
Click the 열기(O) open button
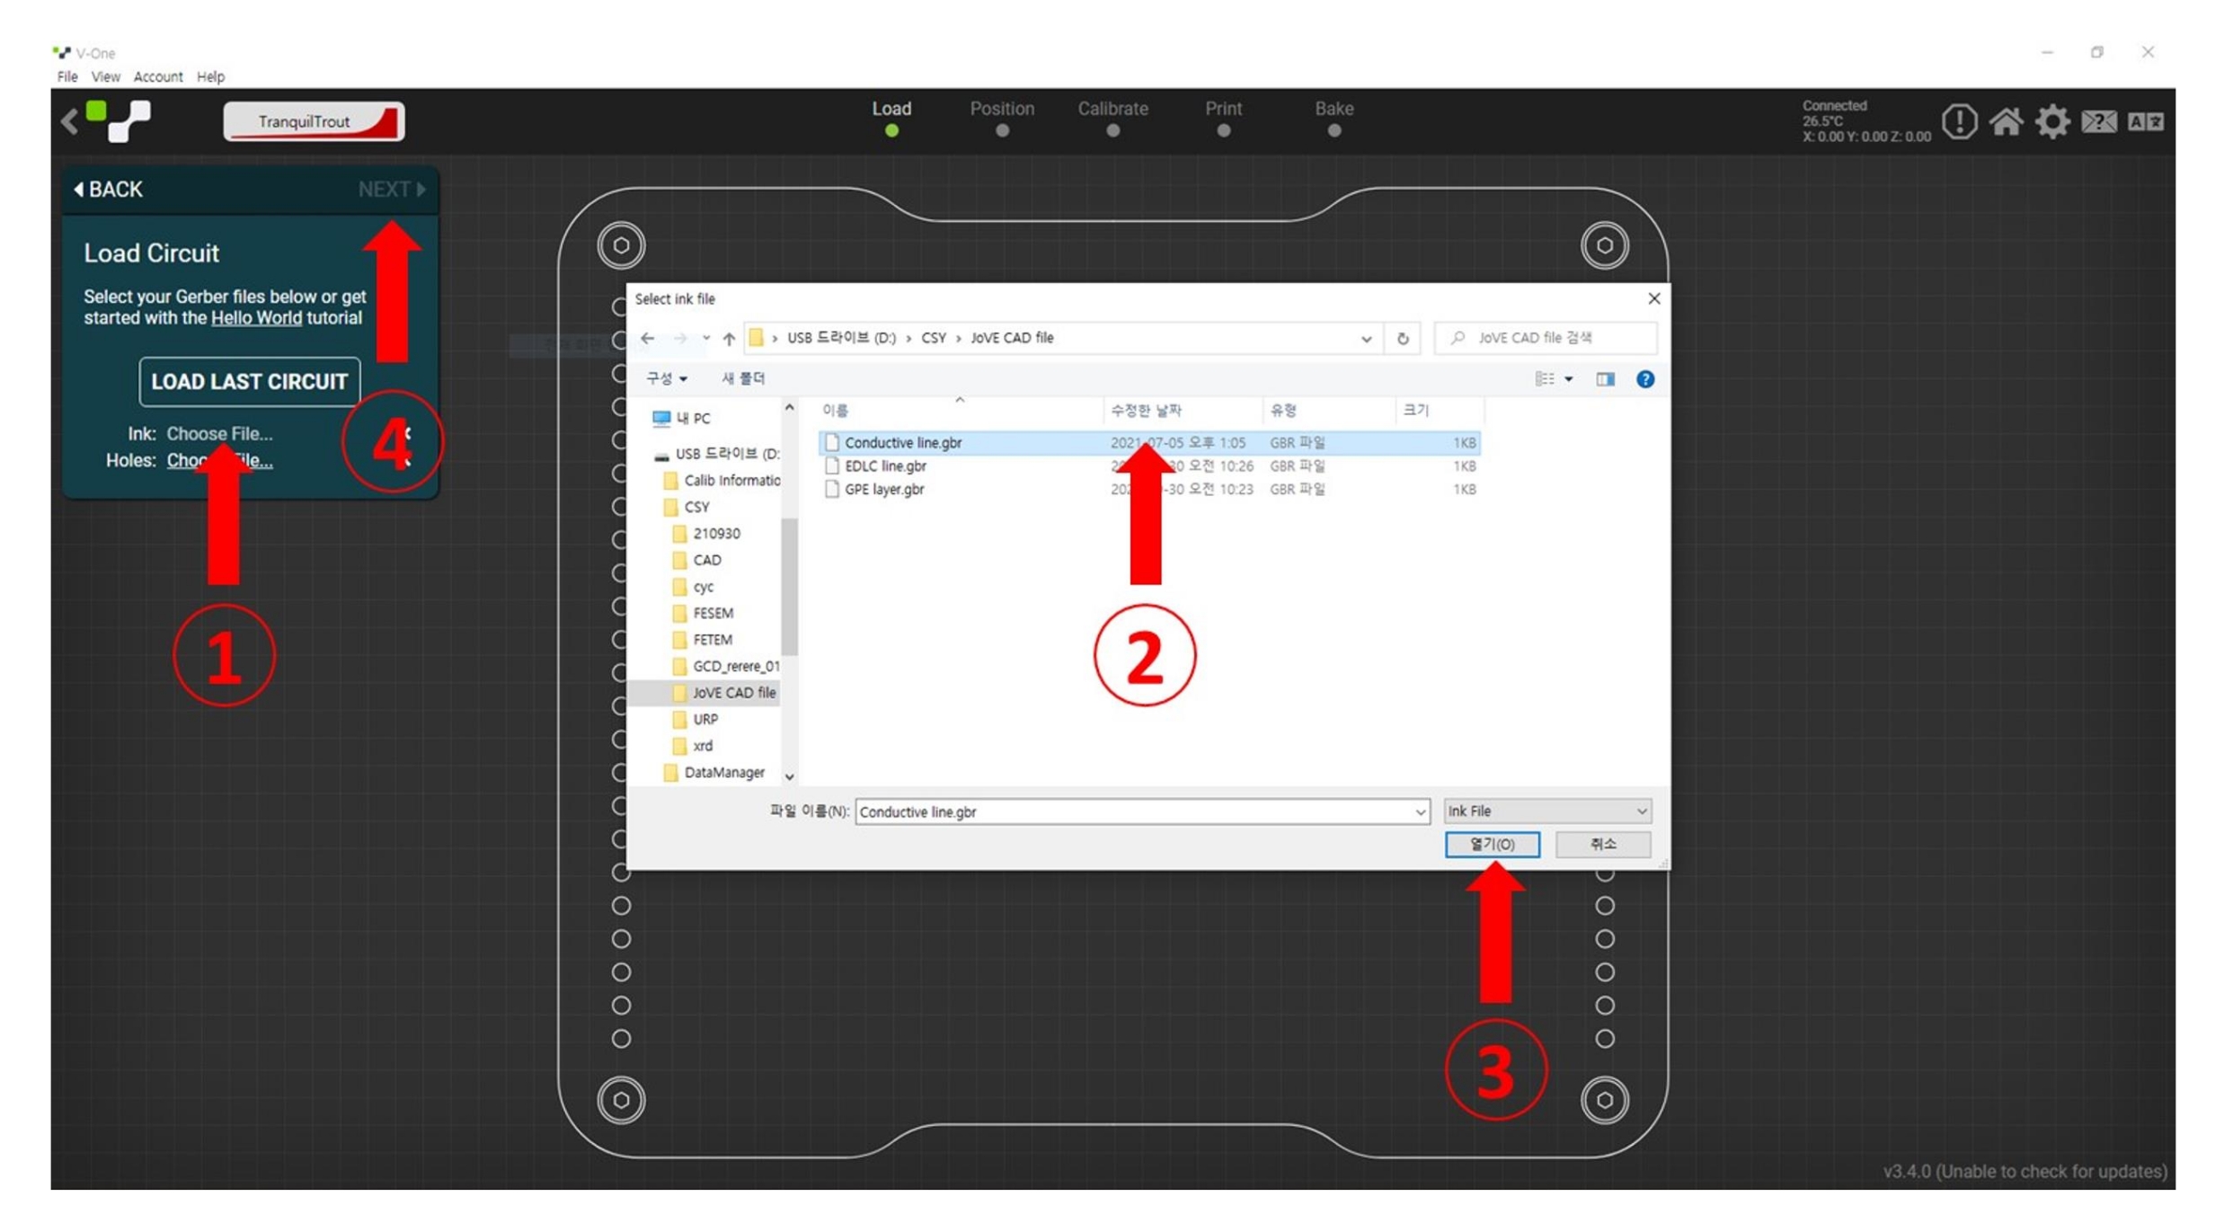(x=1492, y=845)
